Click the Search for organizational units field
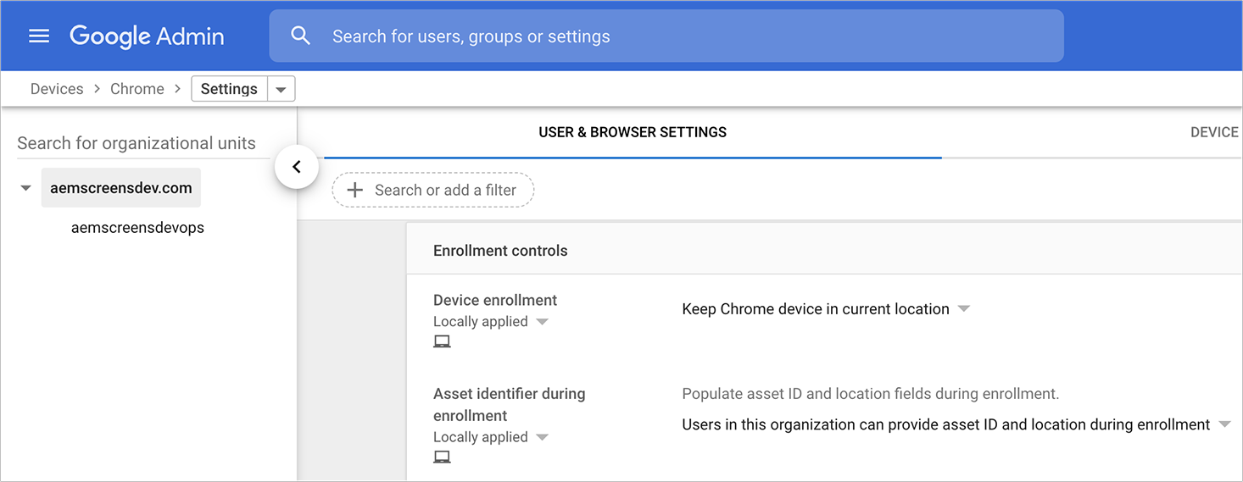The height and width of the screenshot is (482, 1243). (x=137, y=143)
